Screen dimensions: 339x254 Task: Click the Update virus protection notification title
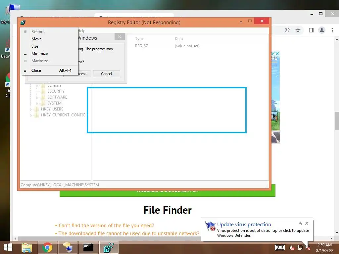click(x=244, y=225)
